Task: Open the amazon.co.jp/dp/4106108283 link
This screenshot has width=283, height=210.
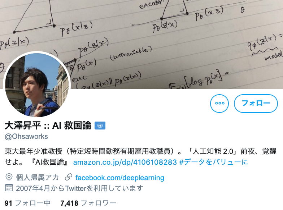Action: pyautogui.click(x=125, y=162)
